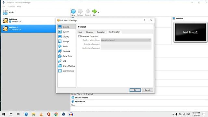Click the Shared folders section icon
The height and width of the screenshot is (117, 208).
click(x=73, y=97)
